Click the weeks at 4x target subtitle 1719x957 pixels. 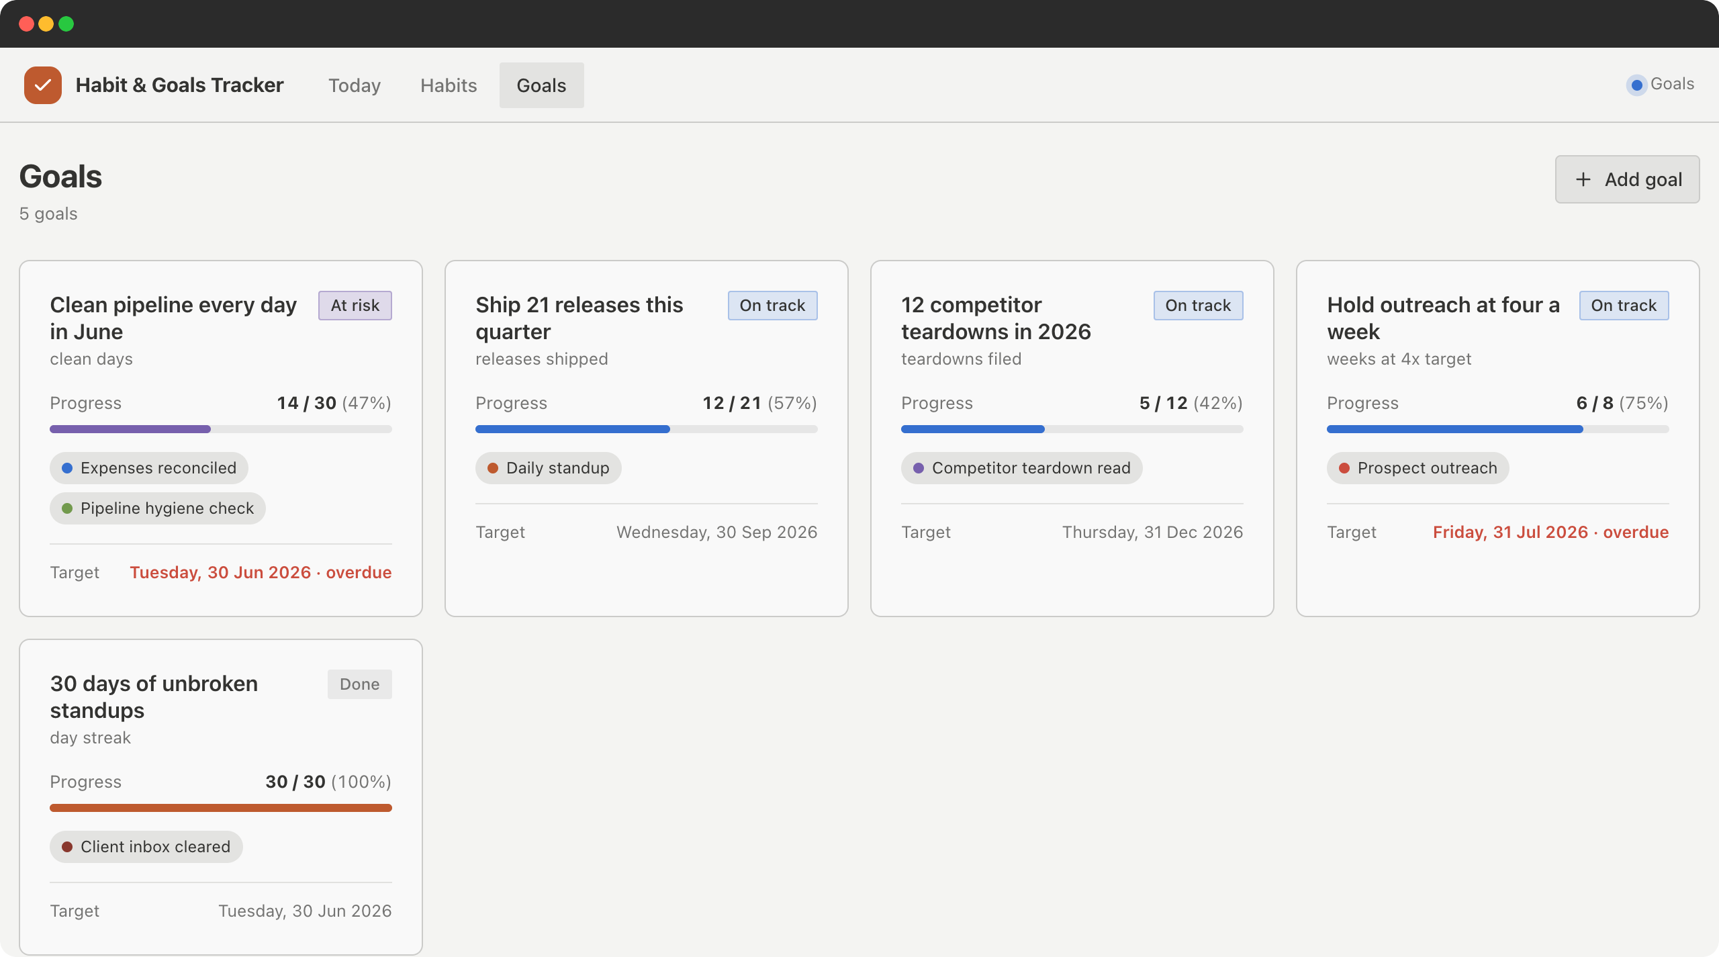1399,359
